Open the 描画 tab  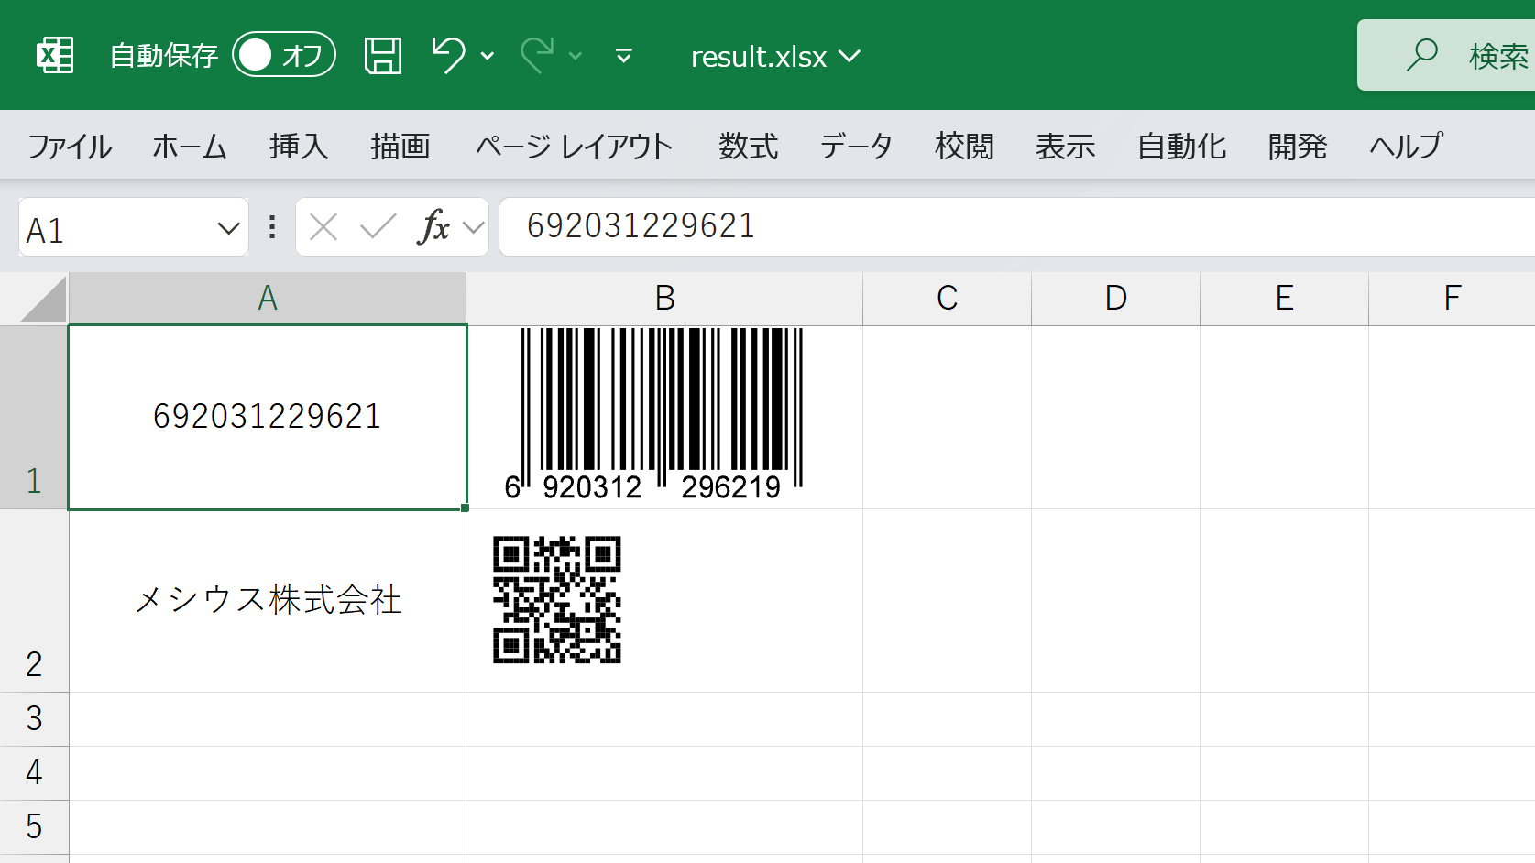(x=400, y=146)
